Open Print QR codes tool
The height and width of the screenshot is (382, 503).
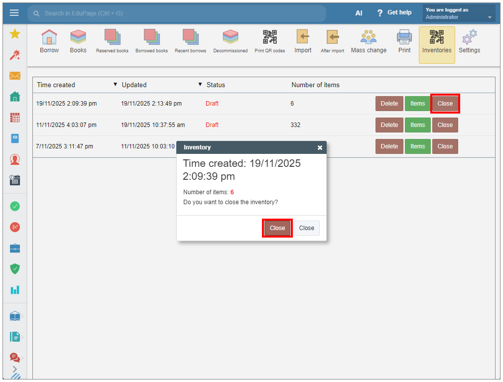(x=269, y=41)
